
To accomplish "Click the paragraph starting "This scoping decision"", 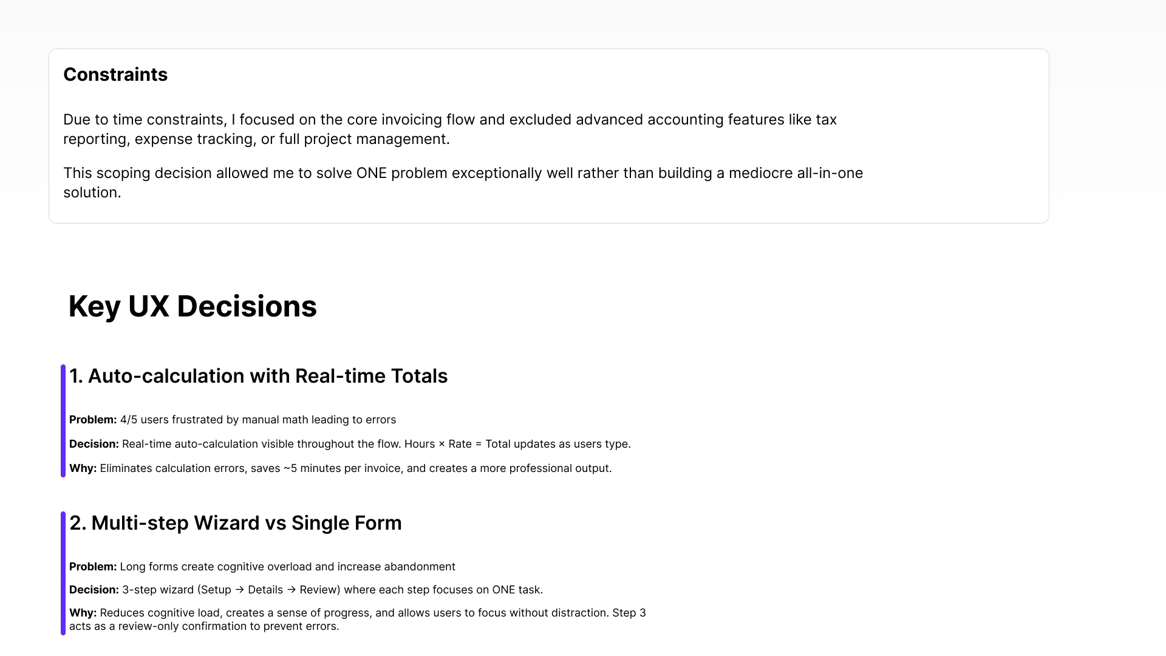I will point(462,182).
